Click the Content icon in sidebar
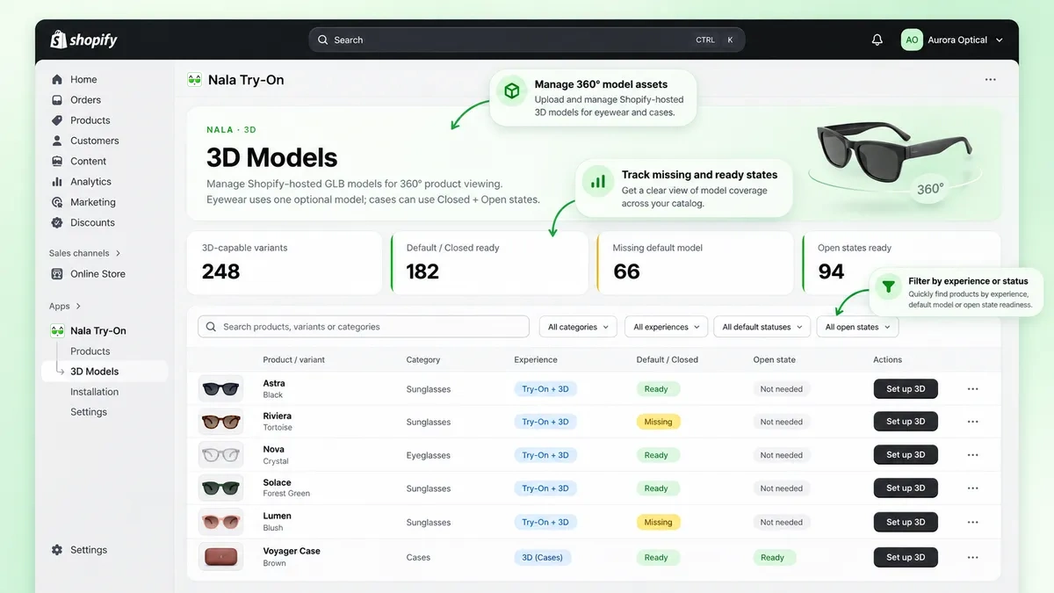Image resolution: width=1054 pixels, height=593 pixels. [x=57, y=162]
